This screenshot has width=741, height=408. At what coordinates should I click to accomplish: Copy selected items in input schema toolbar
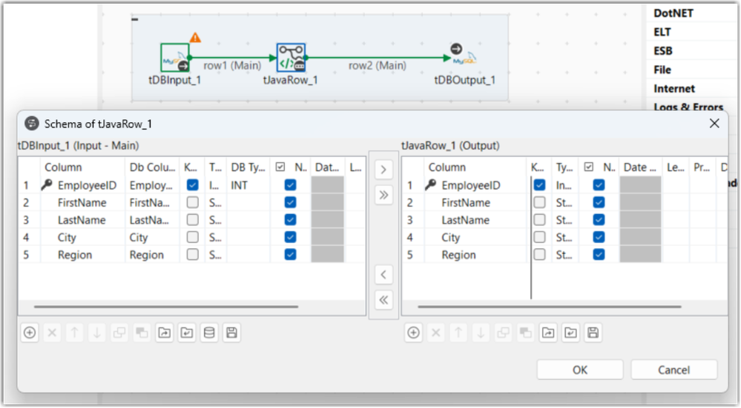pos(119,333)
